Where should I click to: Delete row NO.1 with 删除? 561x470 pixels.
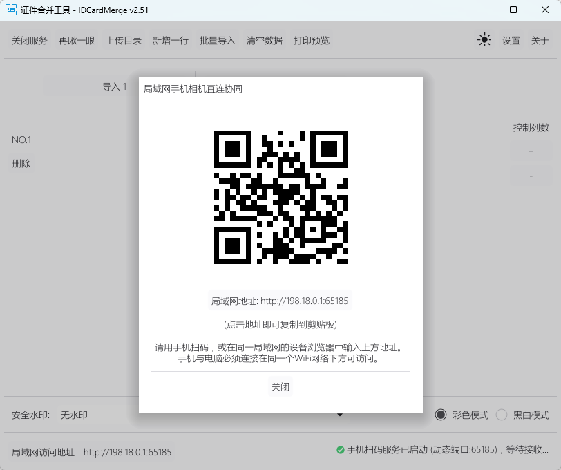coord(21,164)
